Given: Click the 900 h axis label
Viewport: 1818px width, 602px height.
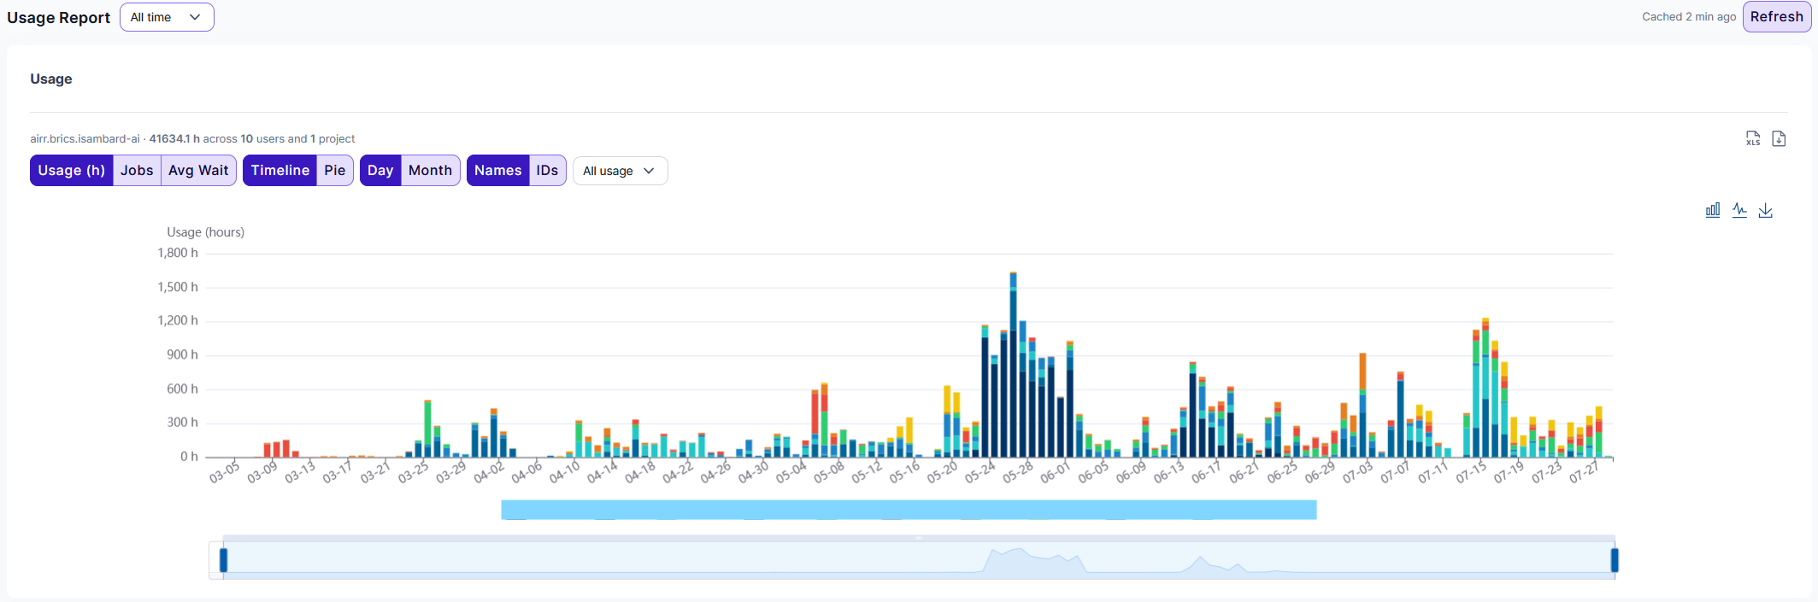Looking at the screenshot, I should point(182,354).
